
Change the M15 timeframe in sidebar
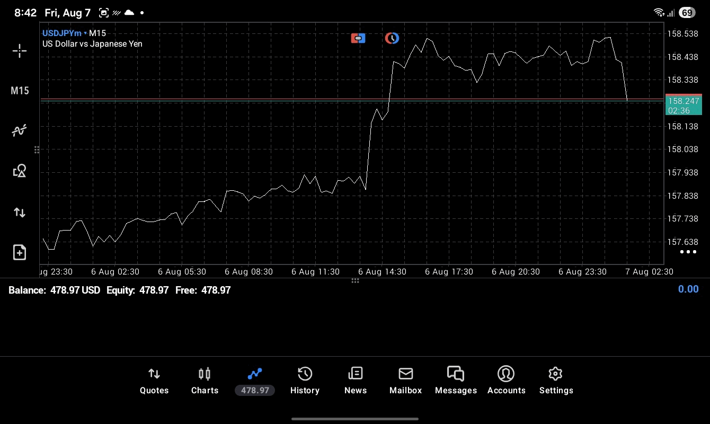click(x=20, y=91)
